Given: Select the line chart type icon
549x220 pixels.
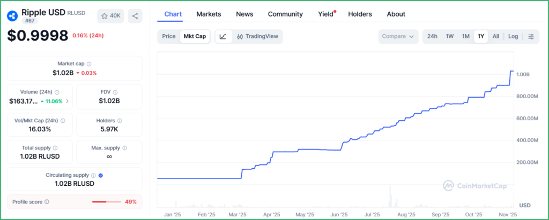Looking at the screenshot, I should [x=223, y=36].
